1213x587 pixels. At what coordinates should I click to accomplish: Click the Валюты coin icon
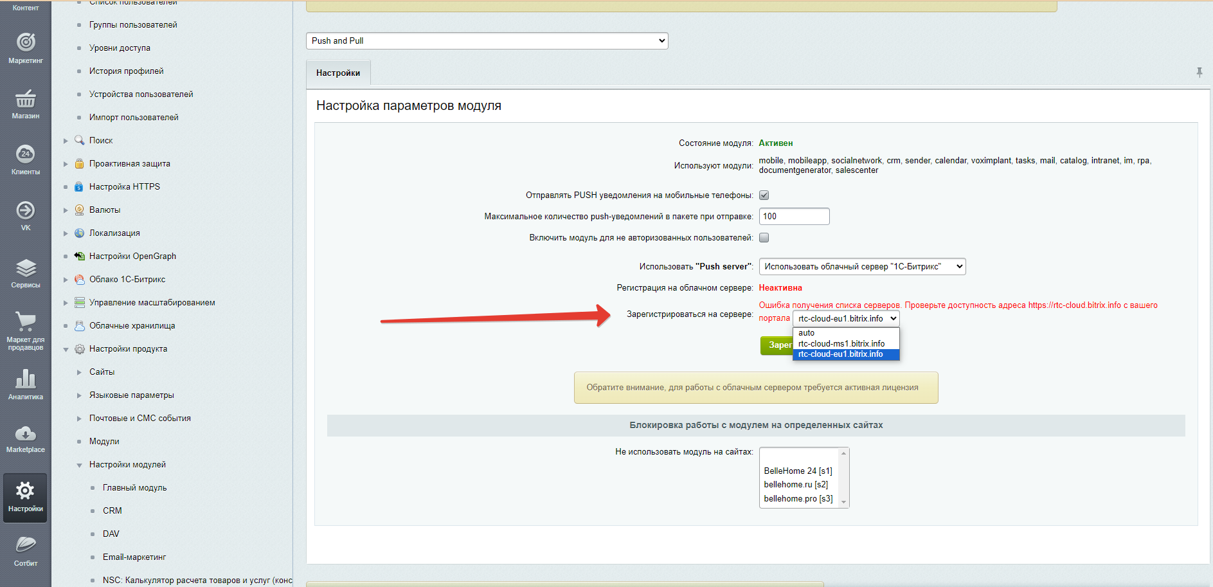coord(79,210)
